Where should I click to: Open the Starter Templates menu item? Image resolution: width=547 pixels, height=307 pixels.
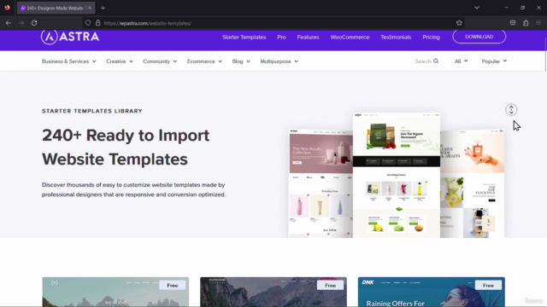pyautogui.click(x=244, y=37)
